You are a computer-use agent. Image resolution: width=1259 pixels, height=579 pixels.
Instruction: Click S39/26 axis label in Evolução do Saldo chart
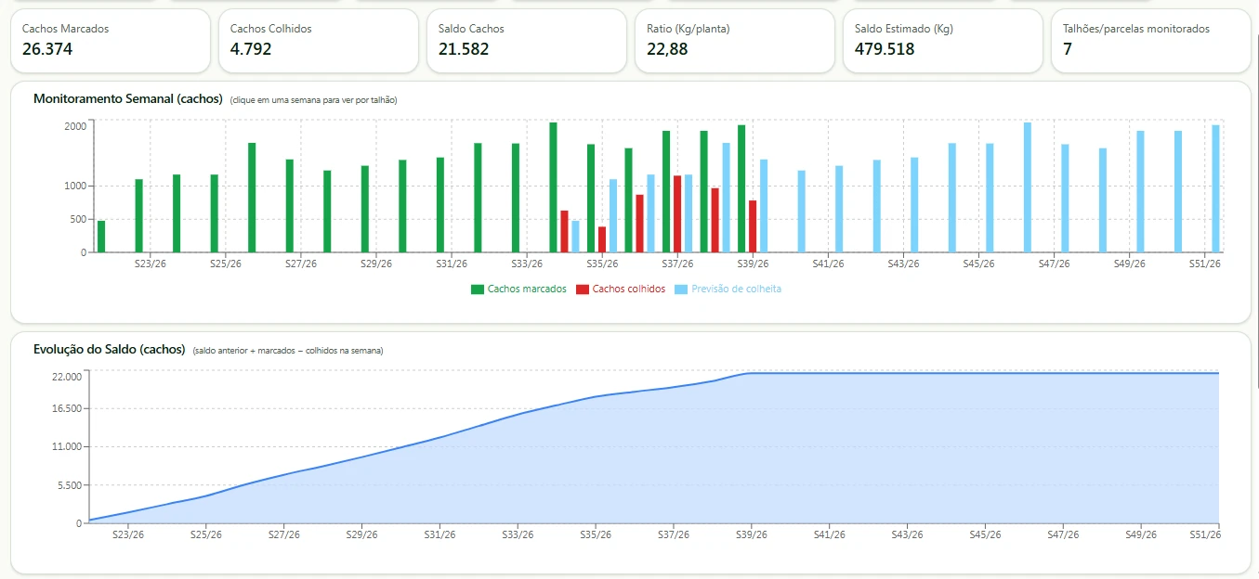pyautogui.click(x=752, y=534)
